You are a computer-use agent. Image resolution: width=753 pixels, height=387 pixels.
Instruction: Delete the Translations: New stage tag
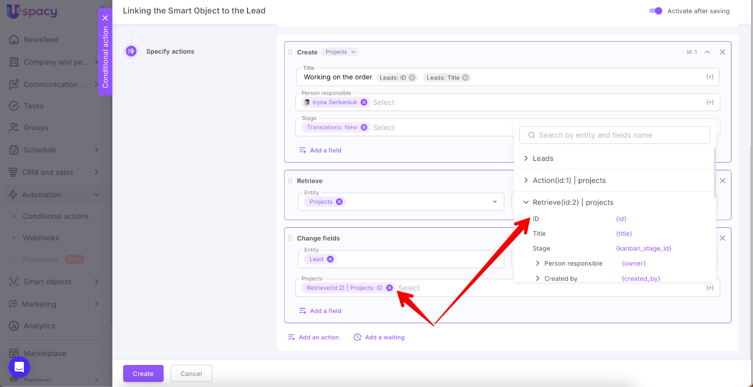(x=364, y=127)
